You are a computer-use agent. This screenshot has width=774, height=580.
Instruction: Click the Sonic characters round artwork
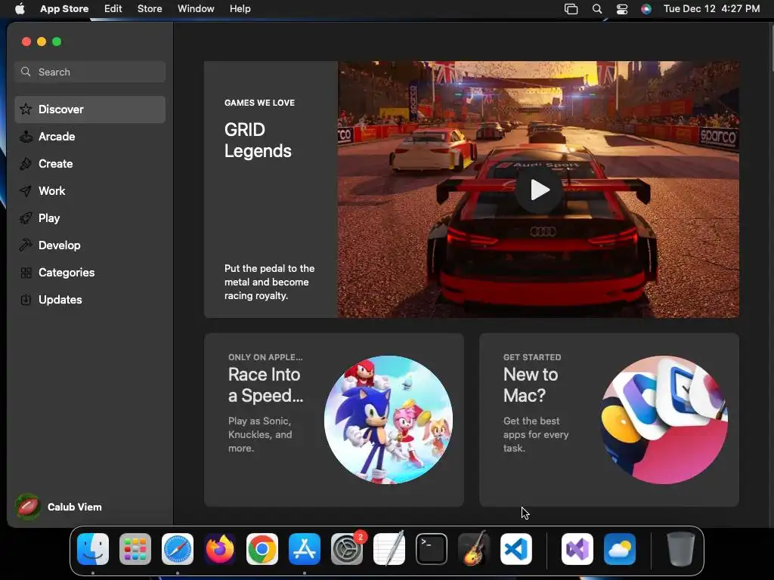click(388, 420)
